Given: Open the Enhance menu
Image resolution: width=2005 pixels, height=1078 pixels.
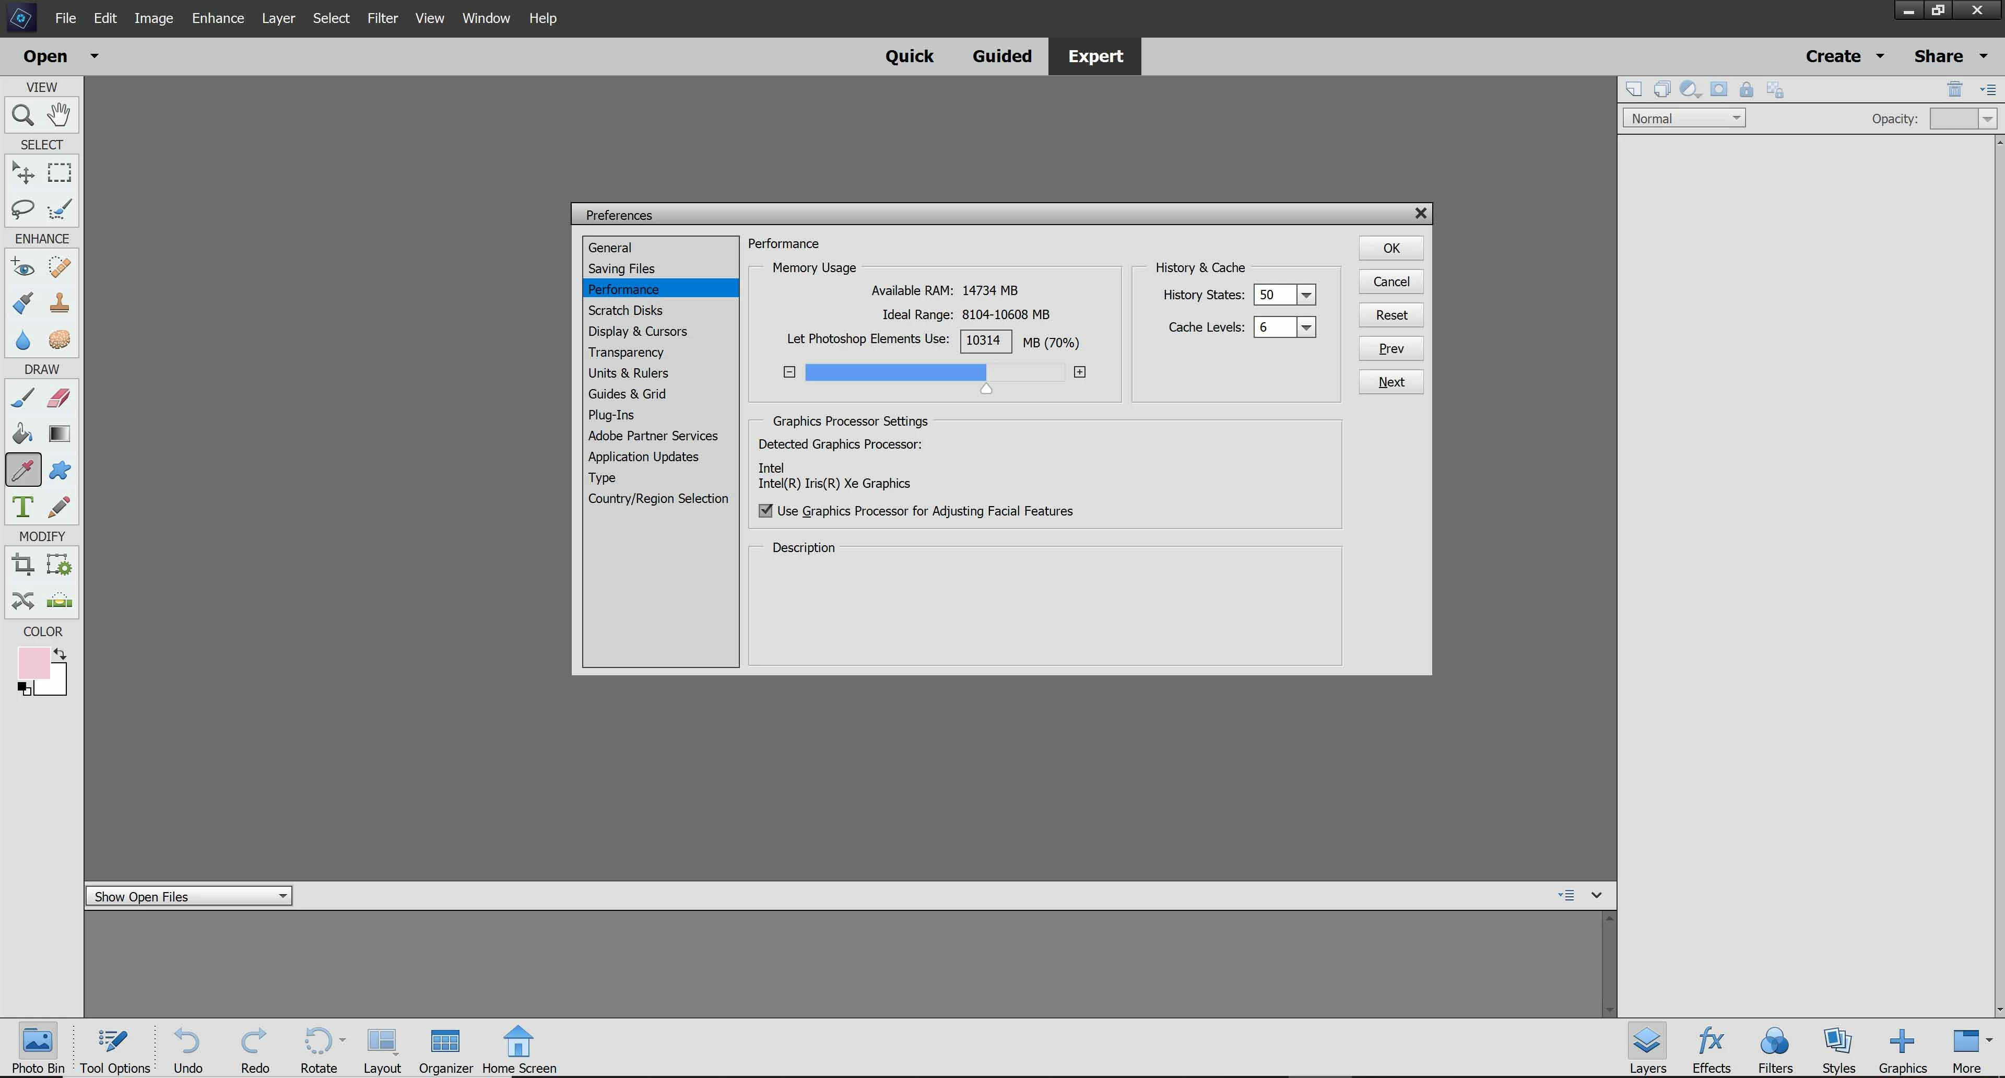Looking at the screenshot, I should pos(218,18).
